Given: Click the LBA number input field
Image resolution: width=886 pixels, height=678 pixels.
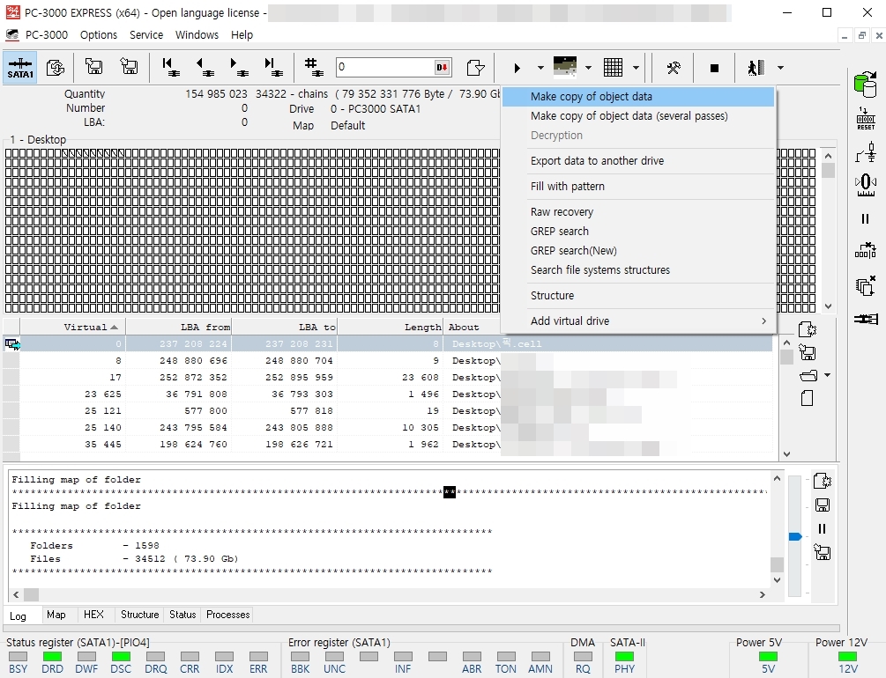Looking at the screenshot, I should pyautogui.click(x=384, y=67).
